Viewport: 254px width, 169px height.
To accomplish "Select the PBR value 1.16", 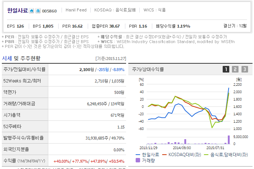I will click(x=143, y=26).
